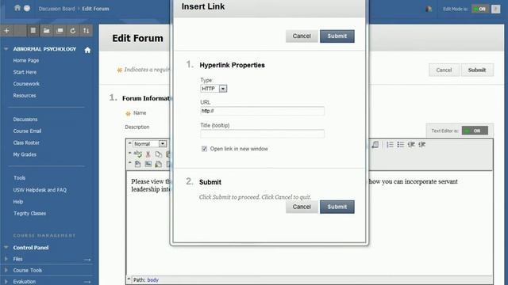The image size is (508, 285).
Task: Click the copy icon in the text editor
Action: coord(159,154)
